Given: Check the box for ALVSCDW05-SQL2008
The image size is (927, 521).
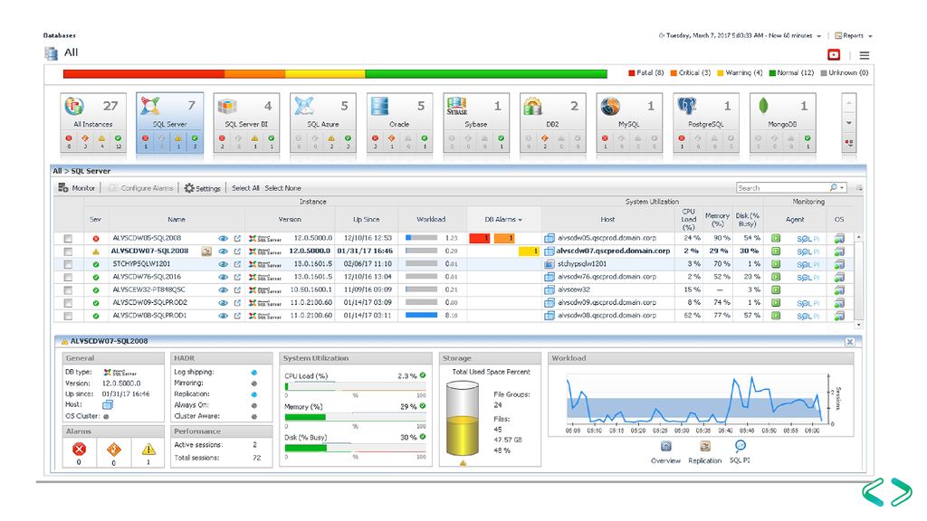Looking at the screenshot, I should tap(68, 239).
